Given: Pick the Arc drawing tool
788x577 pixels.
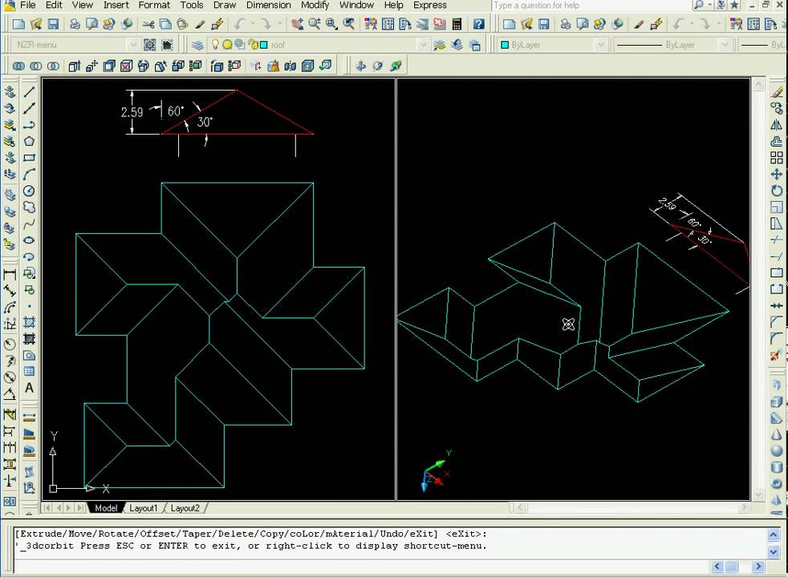Looking at the screenshot, I should (x=29, y=174).
